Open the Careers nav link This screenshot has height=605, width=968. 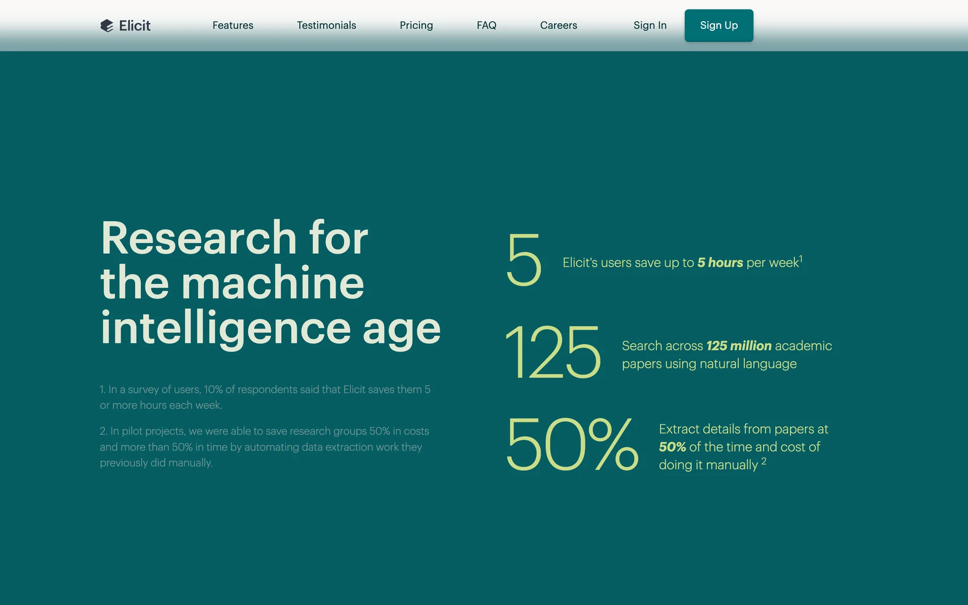click(x=558, y=25)
